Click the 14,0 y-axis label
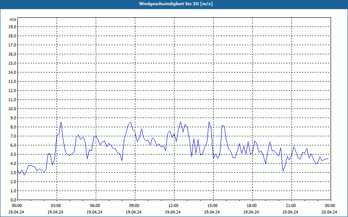Image resolution: width=348 pixels, height=217 pixels. [x=13, y=72]
